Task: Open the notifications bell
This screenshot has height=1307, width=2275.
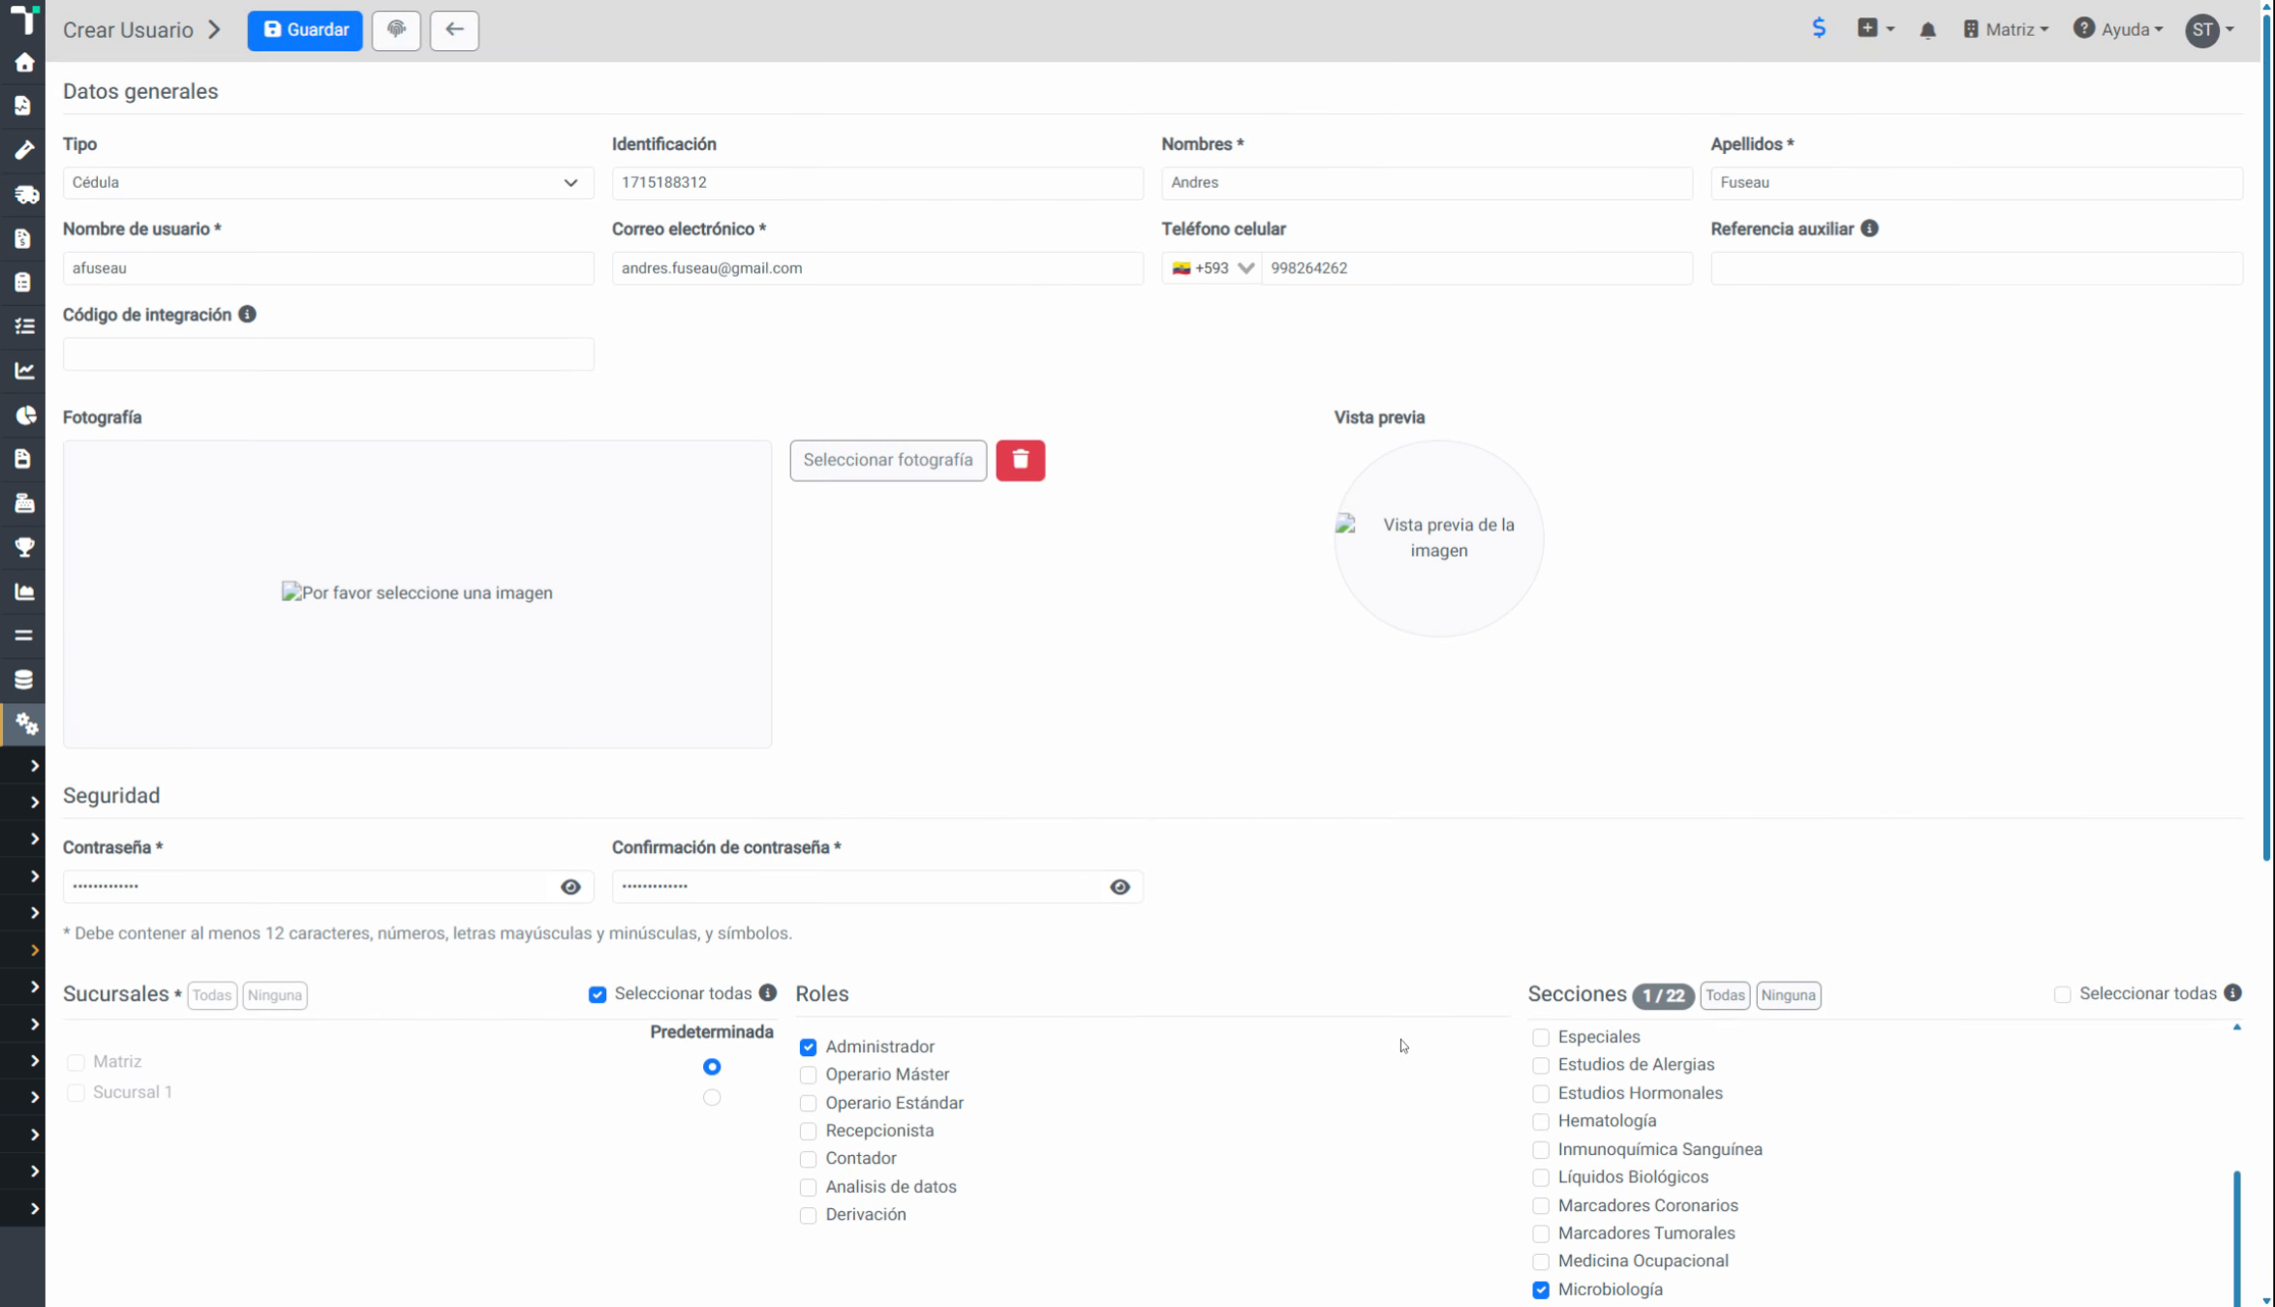Action: pos(1927,30)
